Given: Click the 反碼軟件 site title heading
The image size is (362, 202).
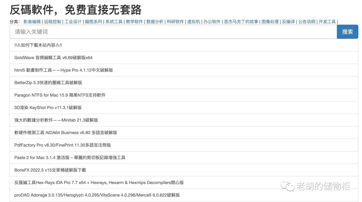Looking at the screenshot, I should pos(75,10).
